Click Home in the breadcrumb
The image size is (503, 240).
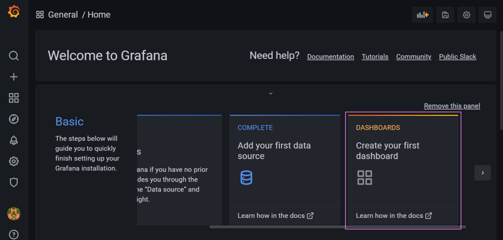coord(99,15)
